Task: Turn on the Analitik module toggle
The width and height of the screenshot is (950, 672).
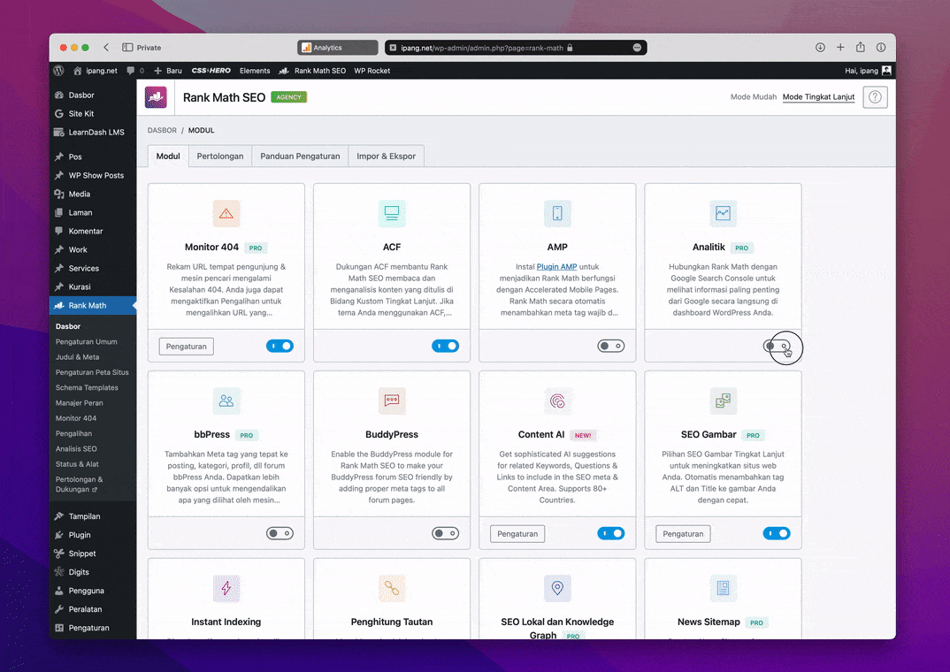Action: 777,347
